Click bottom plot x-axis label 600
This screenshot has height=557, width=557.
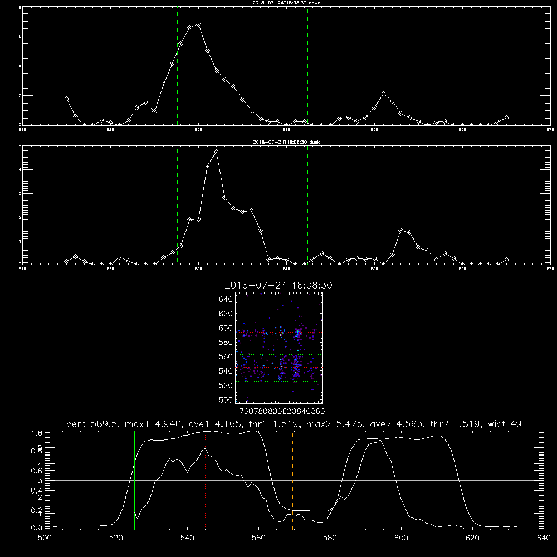(x=401, y=538)
